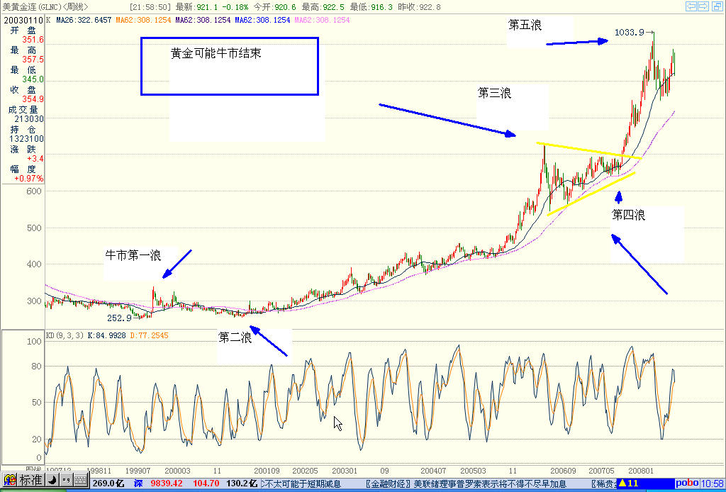The image size is (726, 492).
Task: Click the 最新:921.1 quote in header
Action: click(197, 7)
